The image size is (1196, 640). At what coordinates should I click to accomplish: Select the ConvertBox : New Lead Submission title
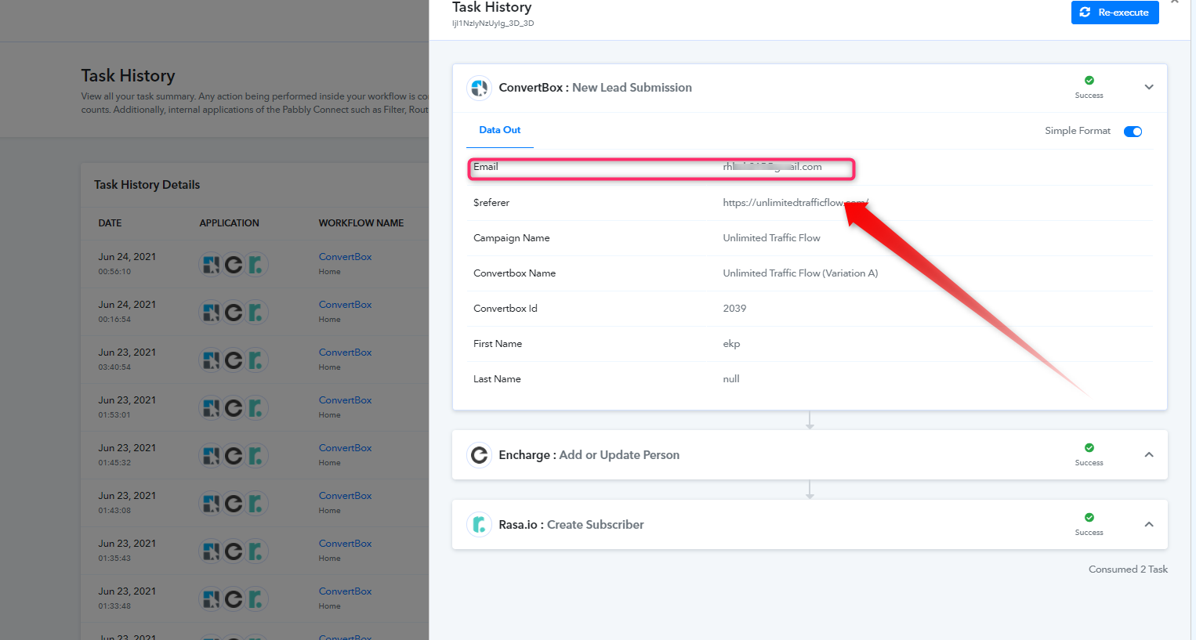pyautogui.click(x=596, y=88)
